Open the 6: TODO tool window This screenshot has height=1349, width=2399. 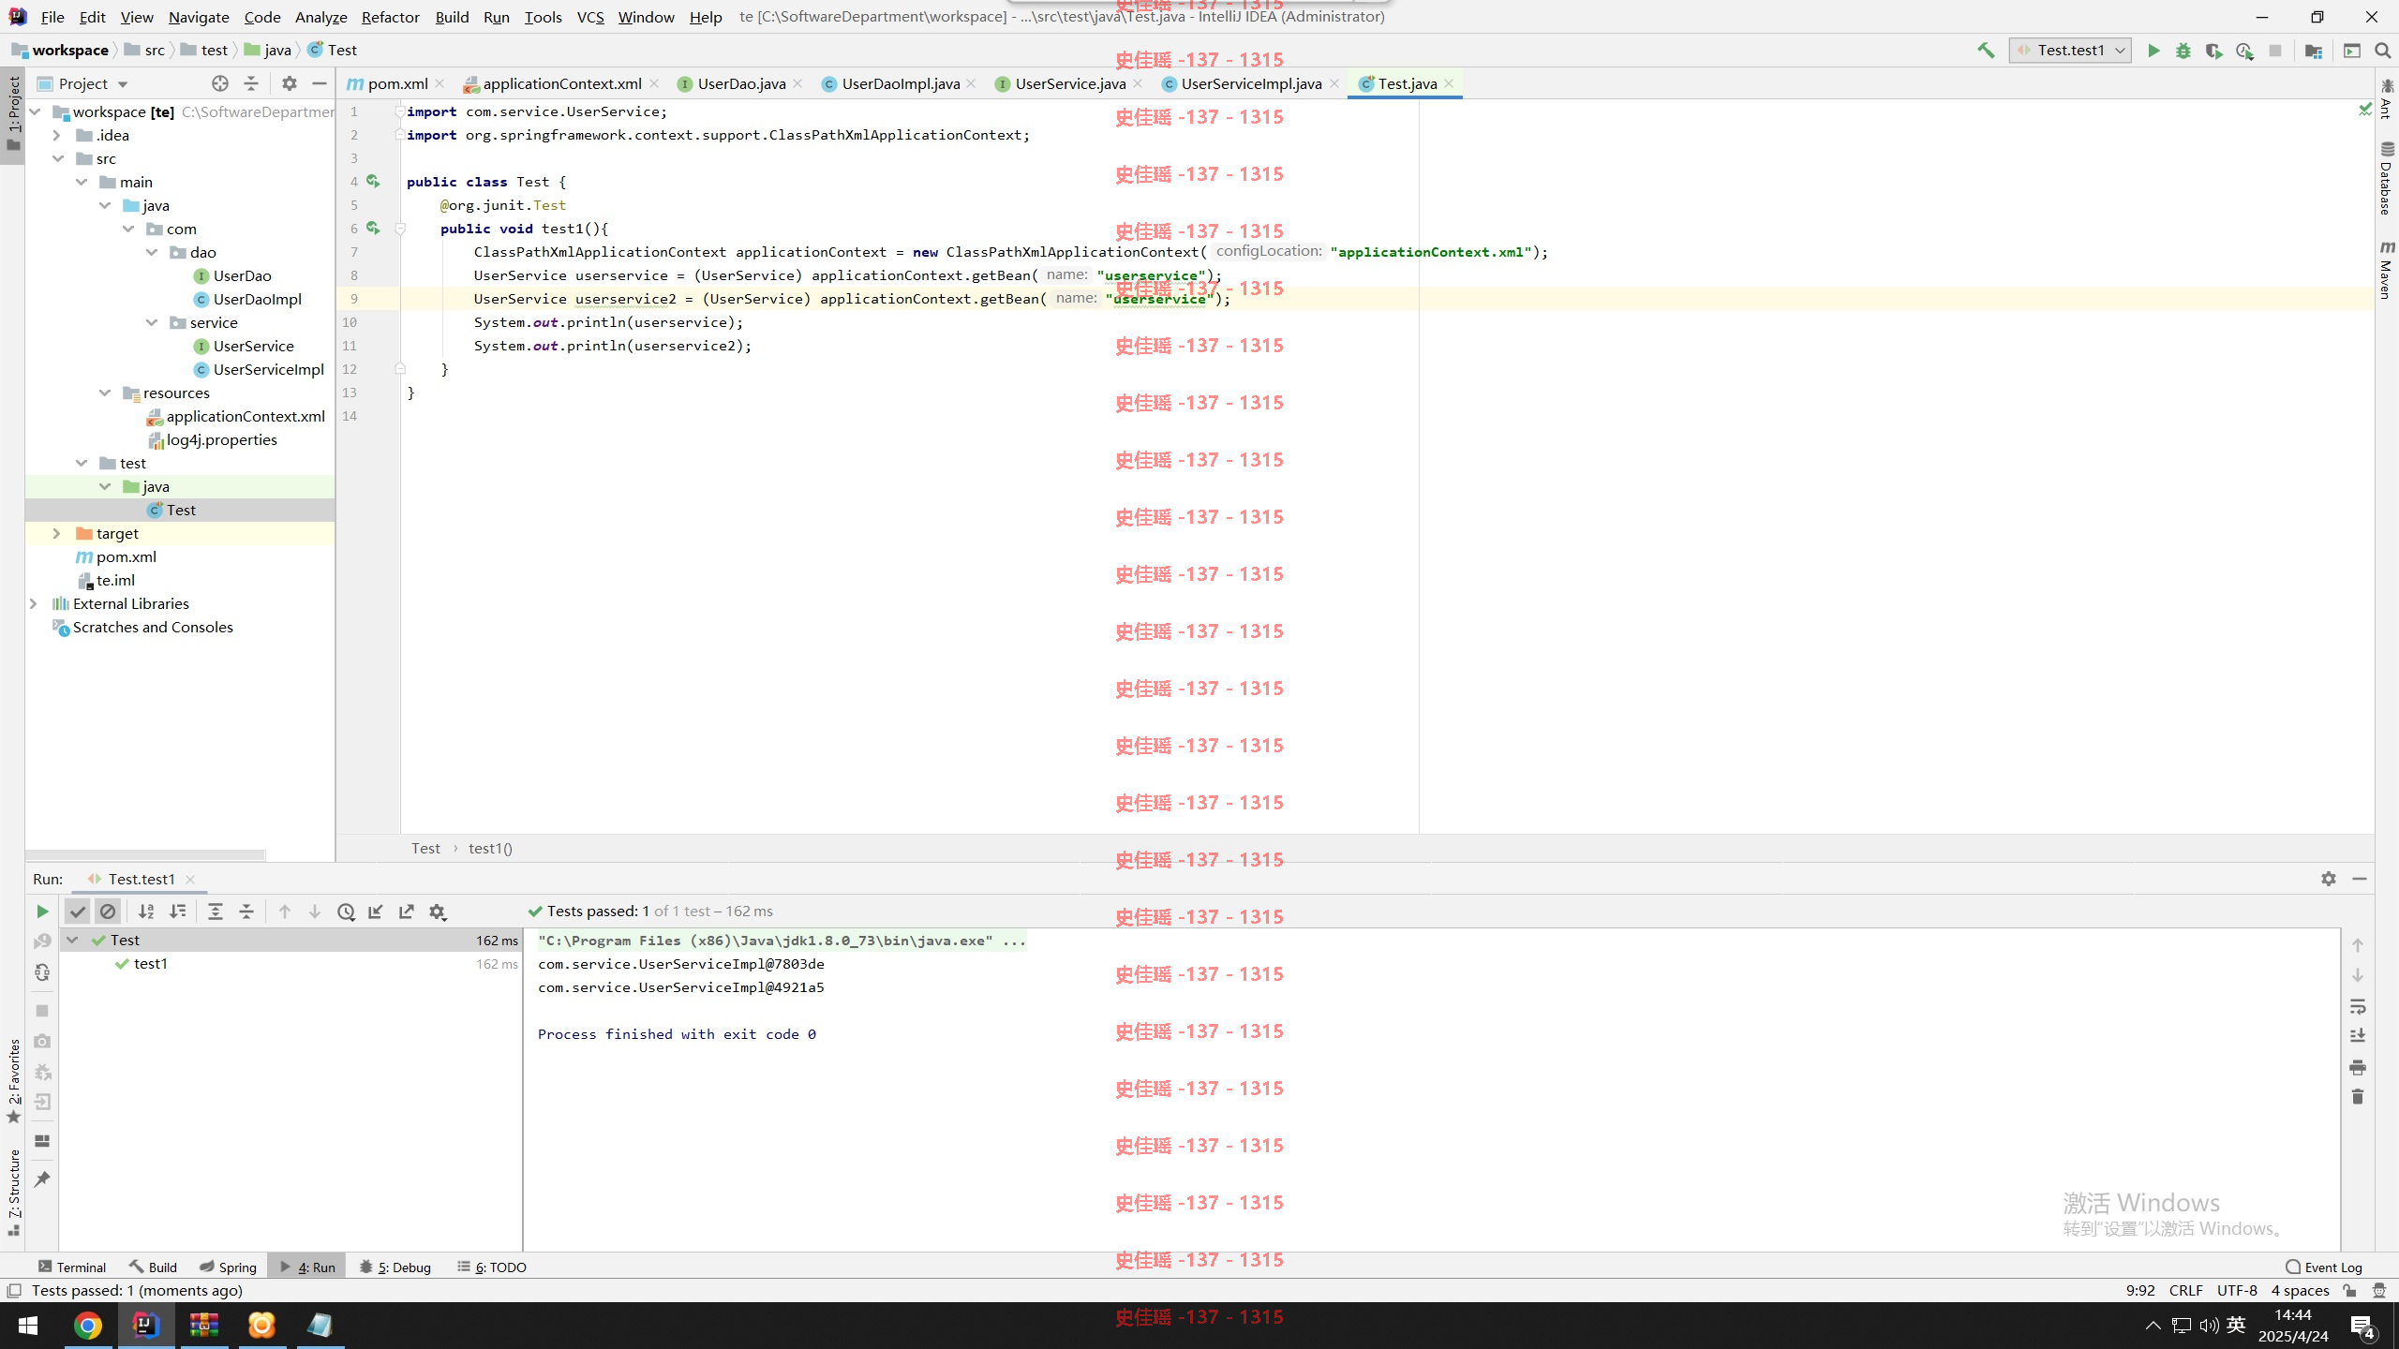tap(492, 1267)
